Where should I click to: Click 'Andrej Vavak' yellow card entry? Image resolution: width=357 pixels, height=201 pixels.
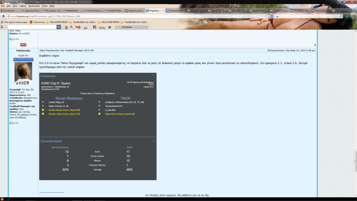64,110
